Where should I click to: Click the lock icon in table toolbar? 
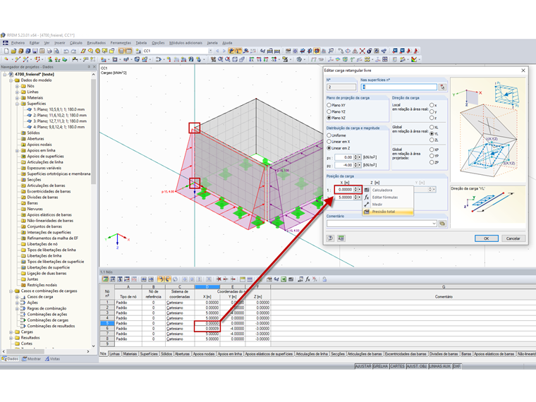(x=324, y=279)
